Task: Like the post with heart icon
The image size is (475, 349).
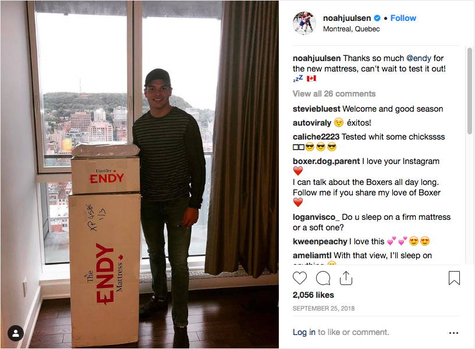Action: click(x=300, y=278)
